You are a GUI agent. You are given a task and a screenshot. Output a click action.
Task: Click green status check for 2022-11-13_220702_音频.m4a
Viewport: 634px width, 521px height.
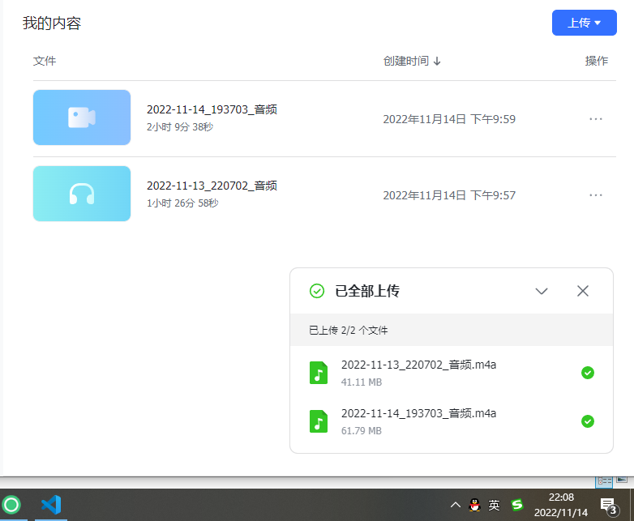tap(588, 373)
